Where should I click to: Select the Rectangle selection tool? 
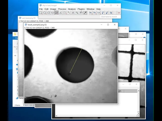[40, 13]
